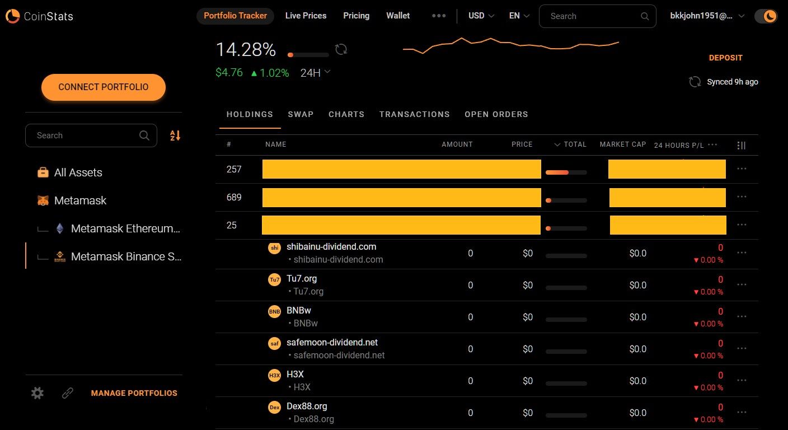Click the total share bar in row 689

(x=566, y=200)
